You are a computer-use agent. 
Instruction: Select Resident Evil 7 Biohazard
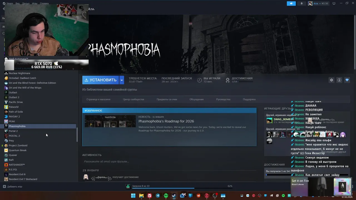[23, 179]
